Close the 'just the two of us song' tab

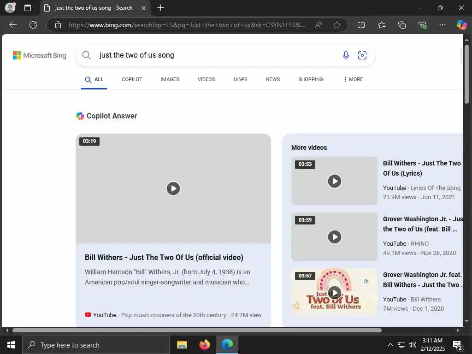(144, 8)
